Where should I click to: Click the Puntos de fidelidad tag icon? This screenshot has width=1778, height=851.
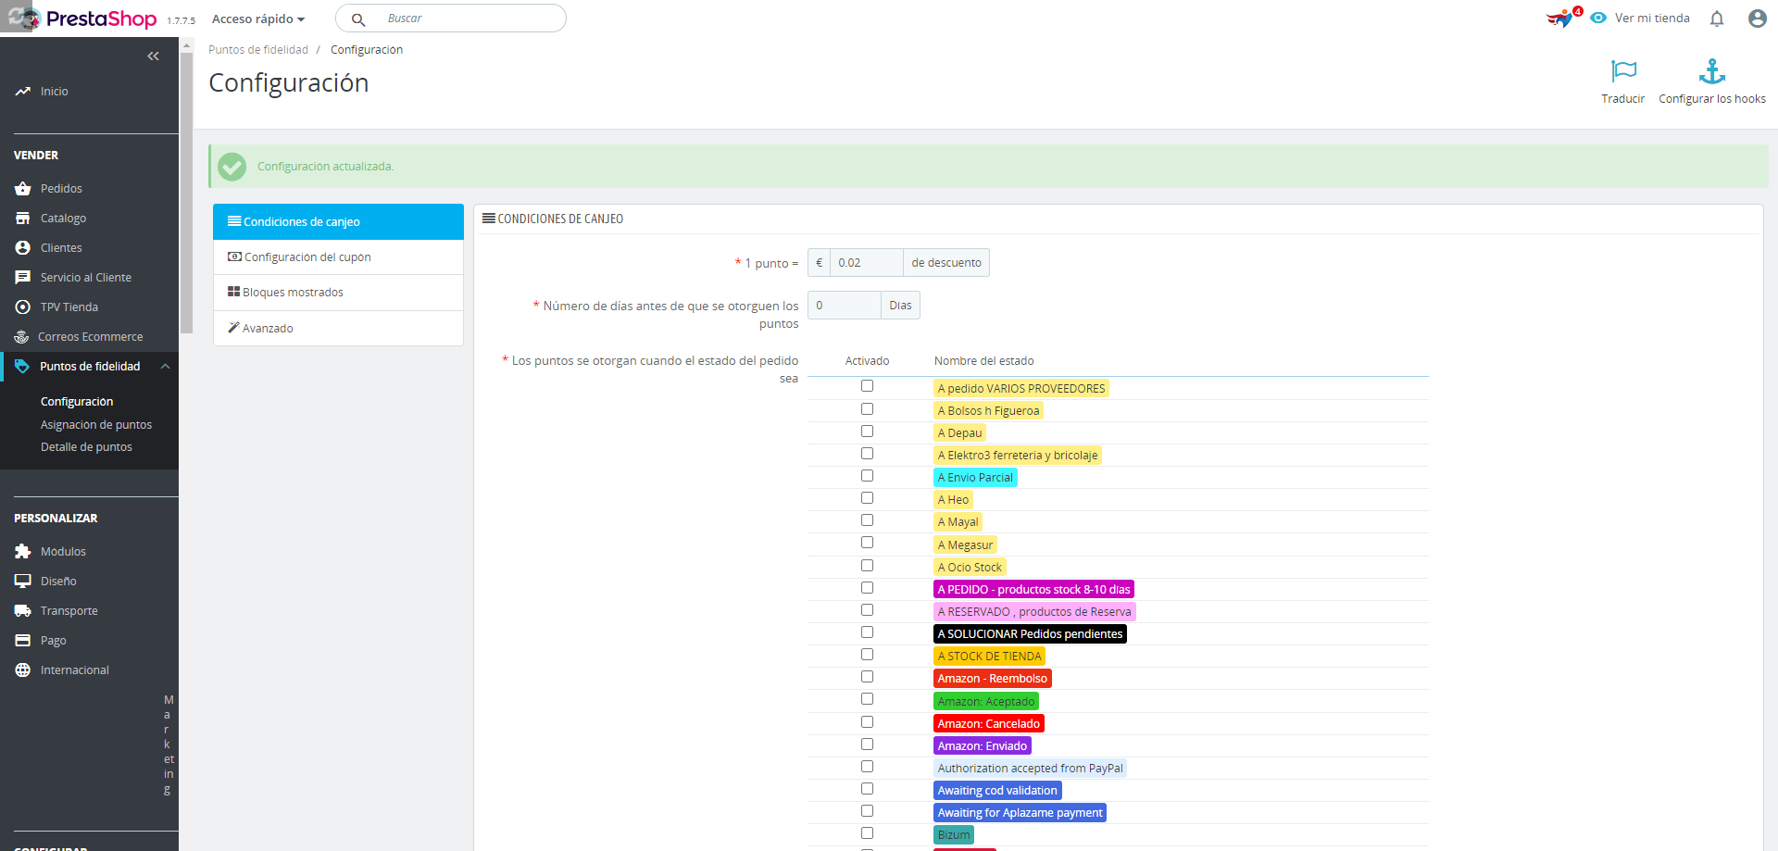point(22,367)
